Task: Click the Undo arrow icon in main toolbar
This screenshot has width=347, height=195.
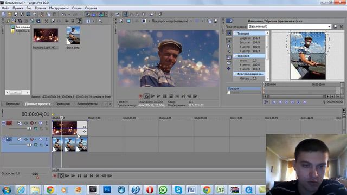Action: [64, 14]
